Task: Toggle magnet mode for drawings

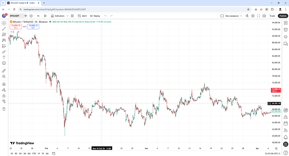Action: click(x=4, y=84)
